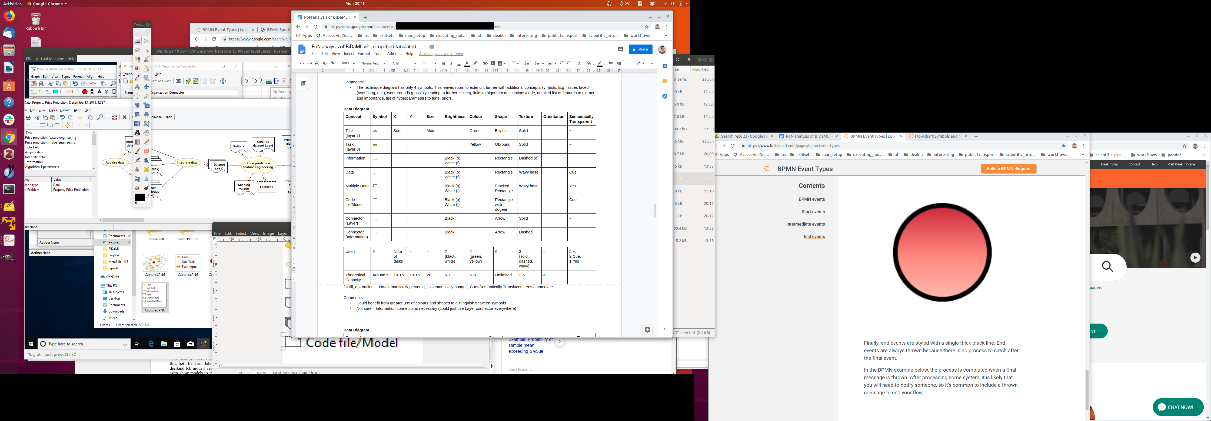The image size is (1211, 421).
Task: Open the Insert menu in Docs
Action: (x=348, y=53)
